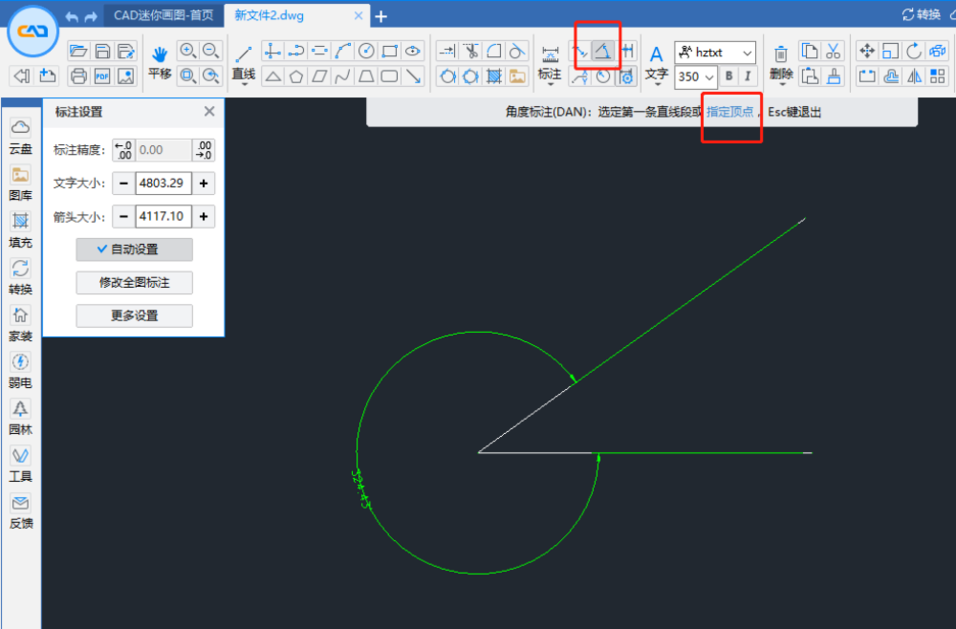Go to CAD迷你画图-首页 home tab

click(163, 15)
